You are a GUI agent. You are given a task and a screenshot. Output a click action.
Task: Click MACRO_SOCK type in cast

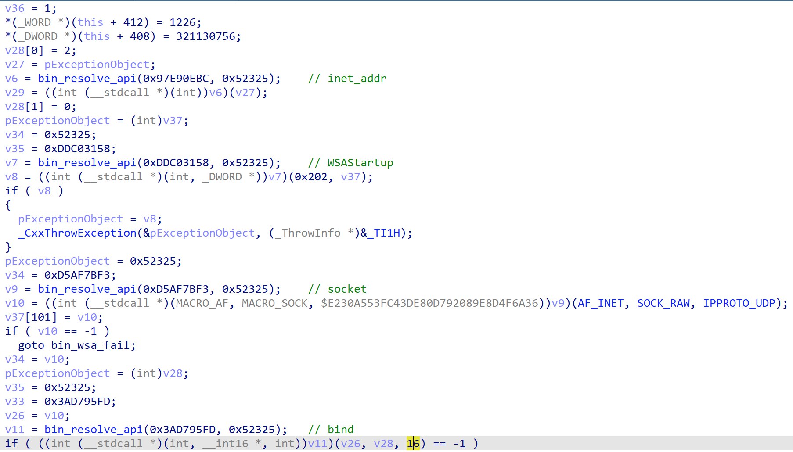[x=275, y=303]
